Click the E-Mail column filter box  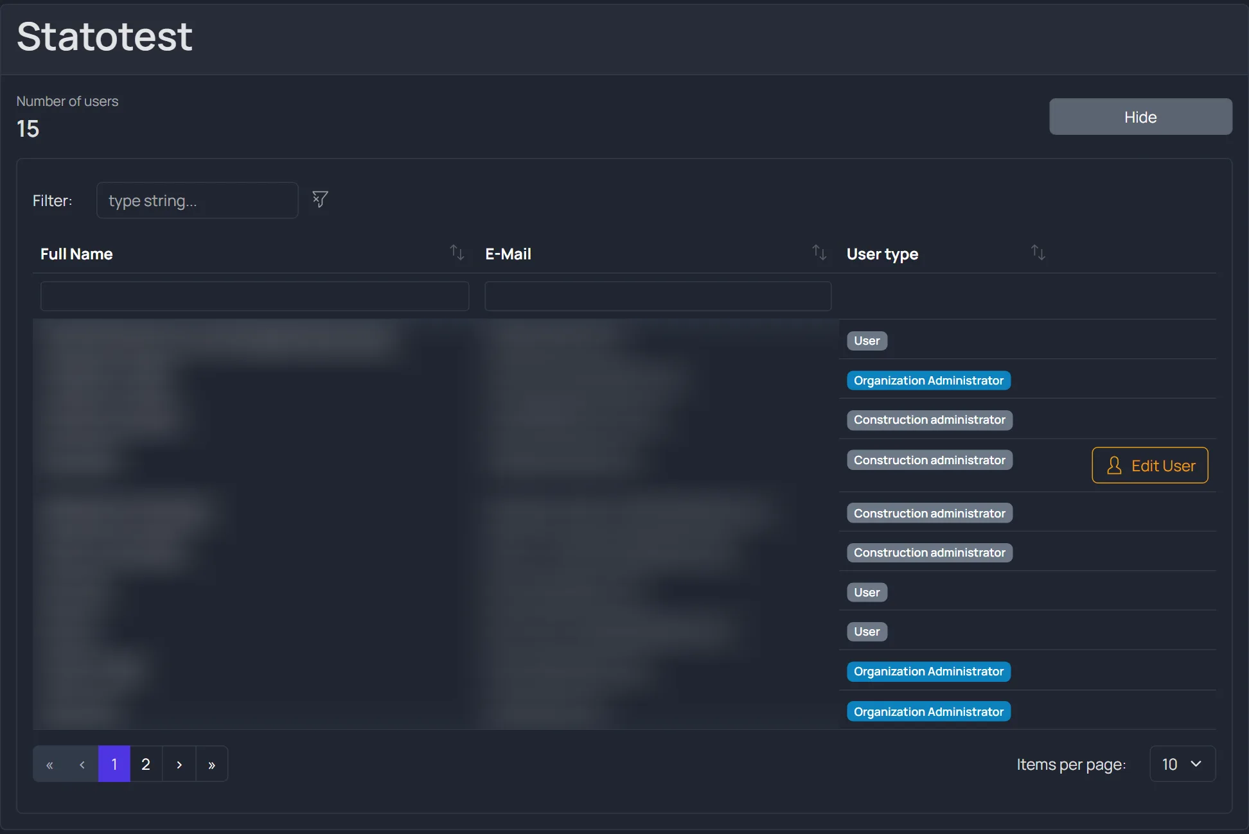(658, 296)
